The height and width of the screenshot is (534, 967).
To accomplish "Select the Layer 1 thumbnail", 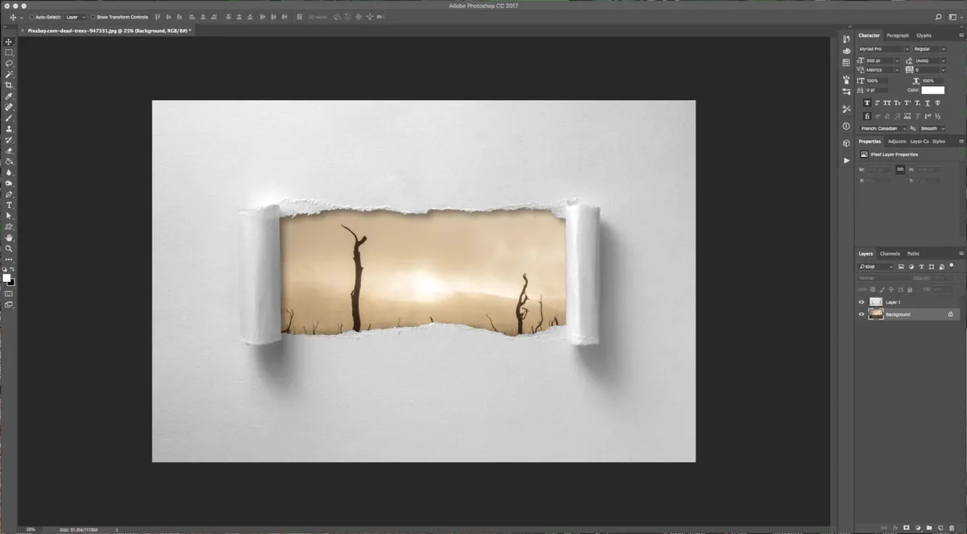I will (876, 302).
